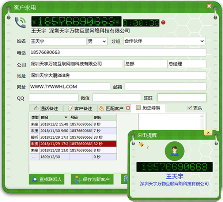Click the person icon on 查找联系人 button
The width and height of the screenshot is (223, 202).
(34, 179)
